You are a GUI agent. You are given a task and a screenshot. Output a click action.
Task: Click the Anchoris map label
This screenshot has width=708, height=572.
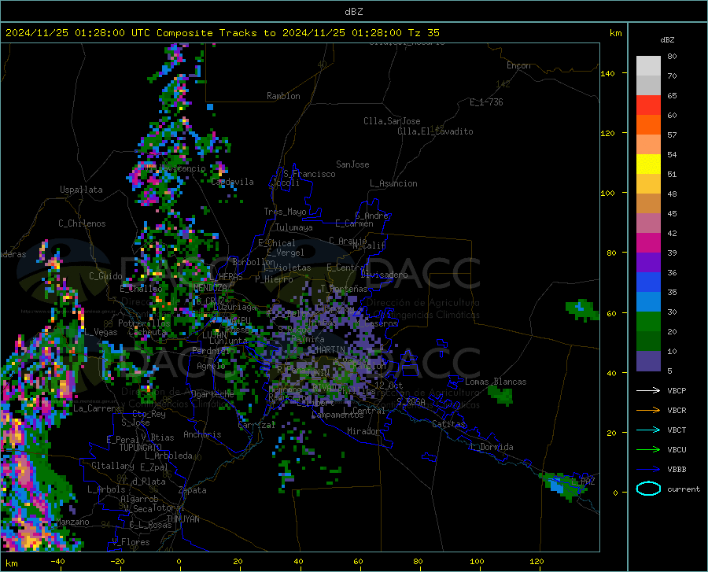point(202,435)
